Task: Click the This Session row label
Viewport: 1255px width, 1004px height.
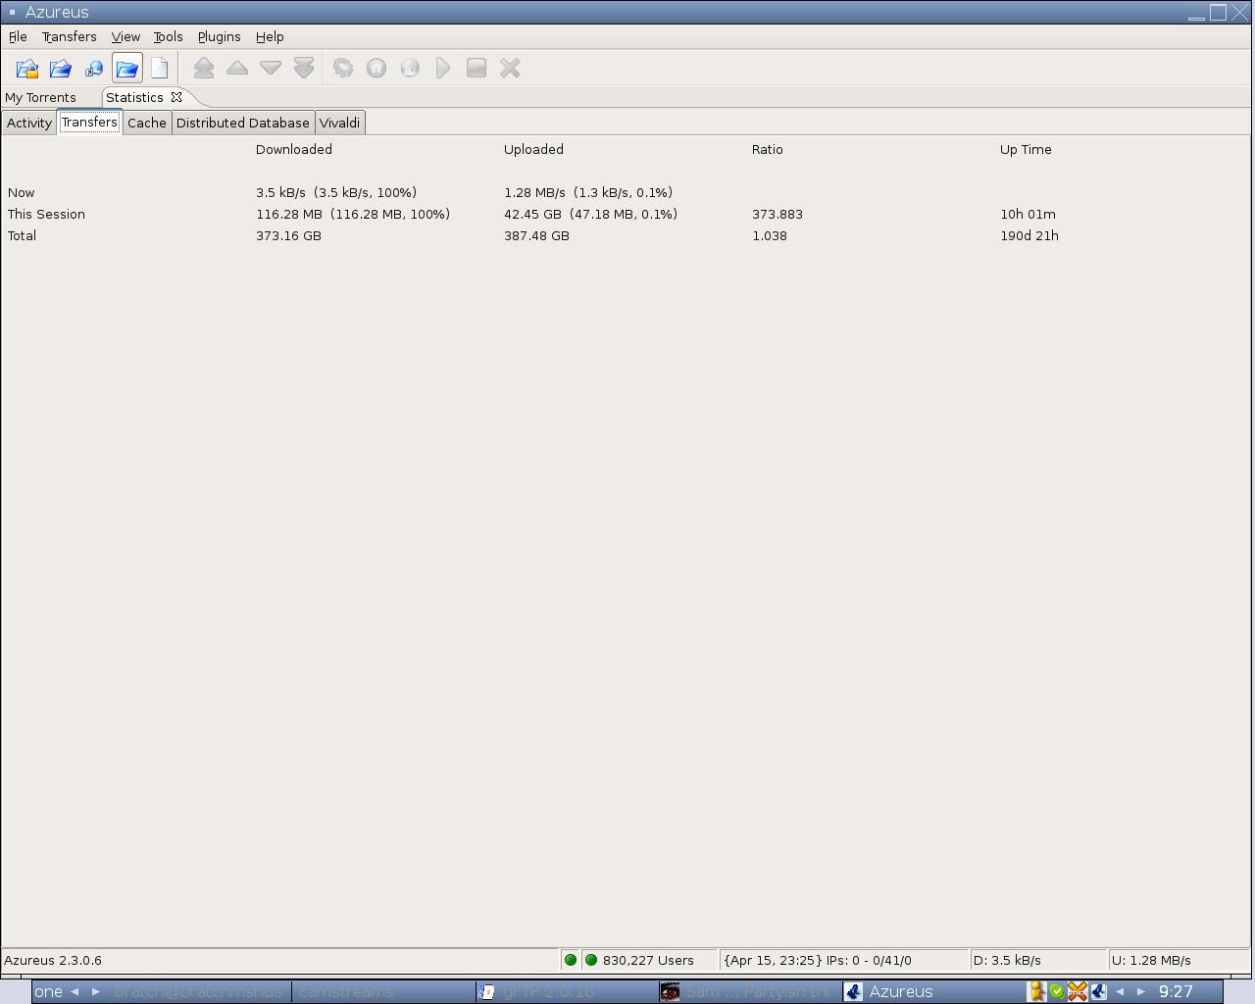Action: (46, 214)
